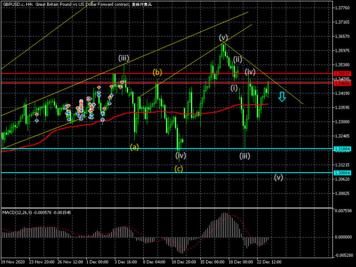Click the white (ii) wave label
The image size is (356, 267).
pos(238,59)
